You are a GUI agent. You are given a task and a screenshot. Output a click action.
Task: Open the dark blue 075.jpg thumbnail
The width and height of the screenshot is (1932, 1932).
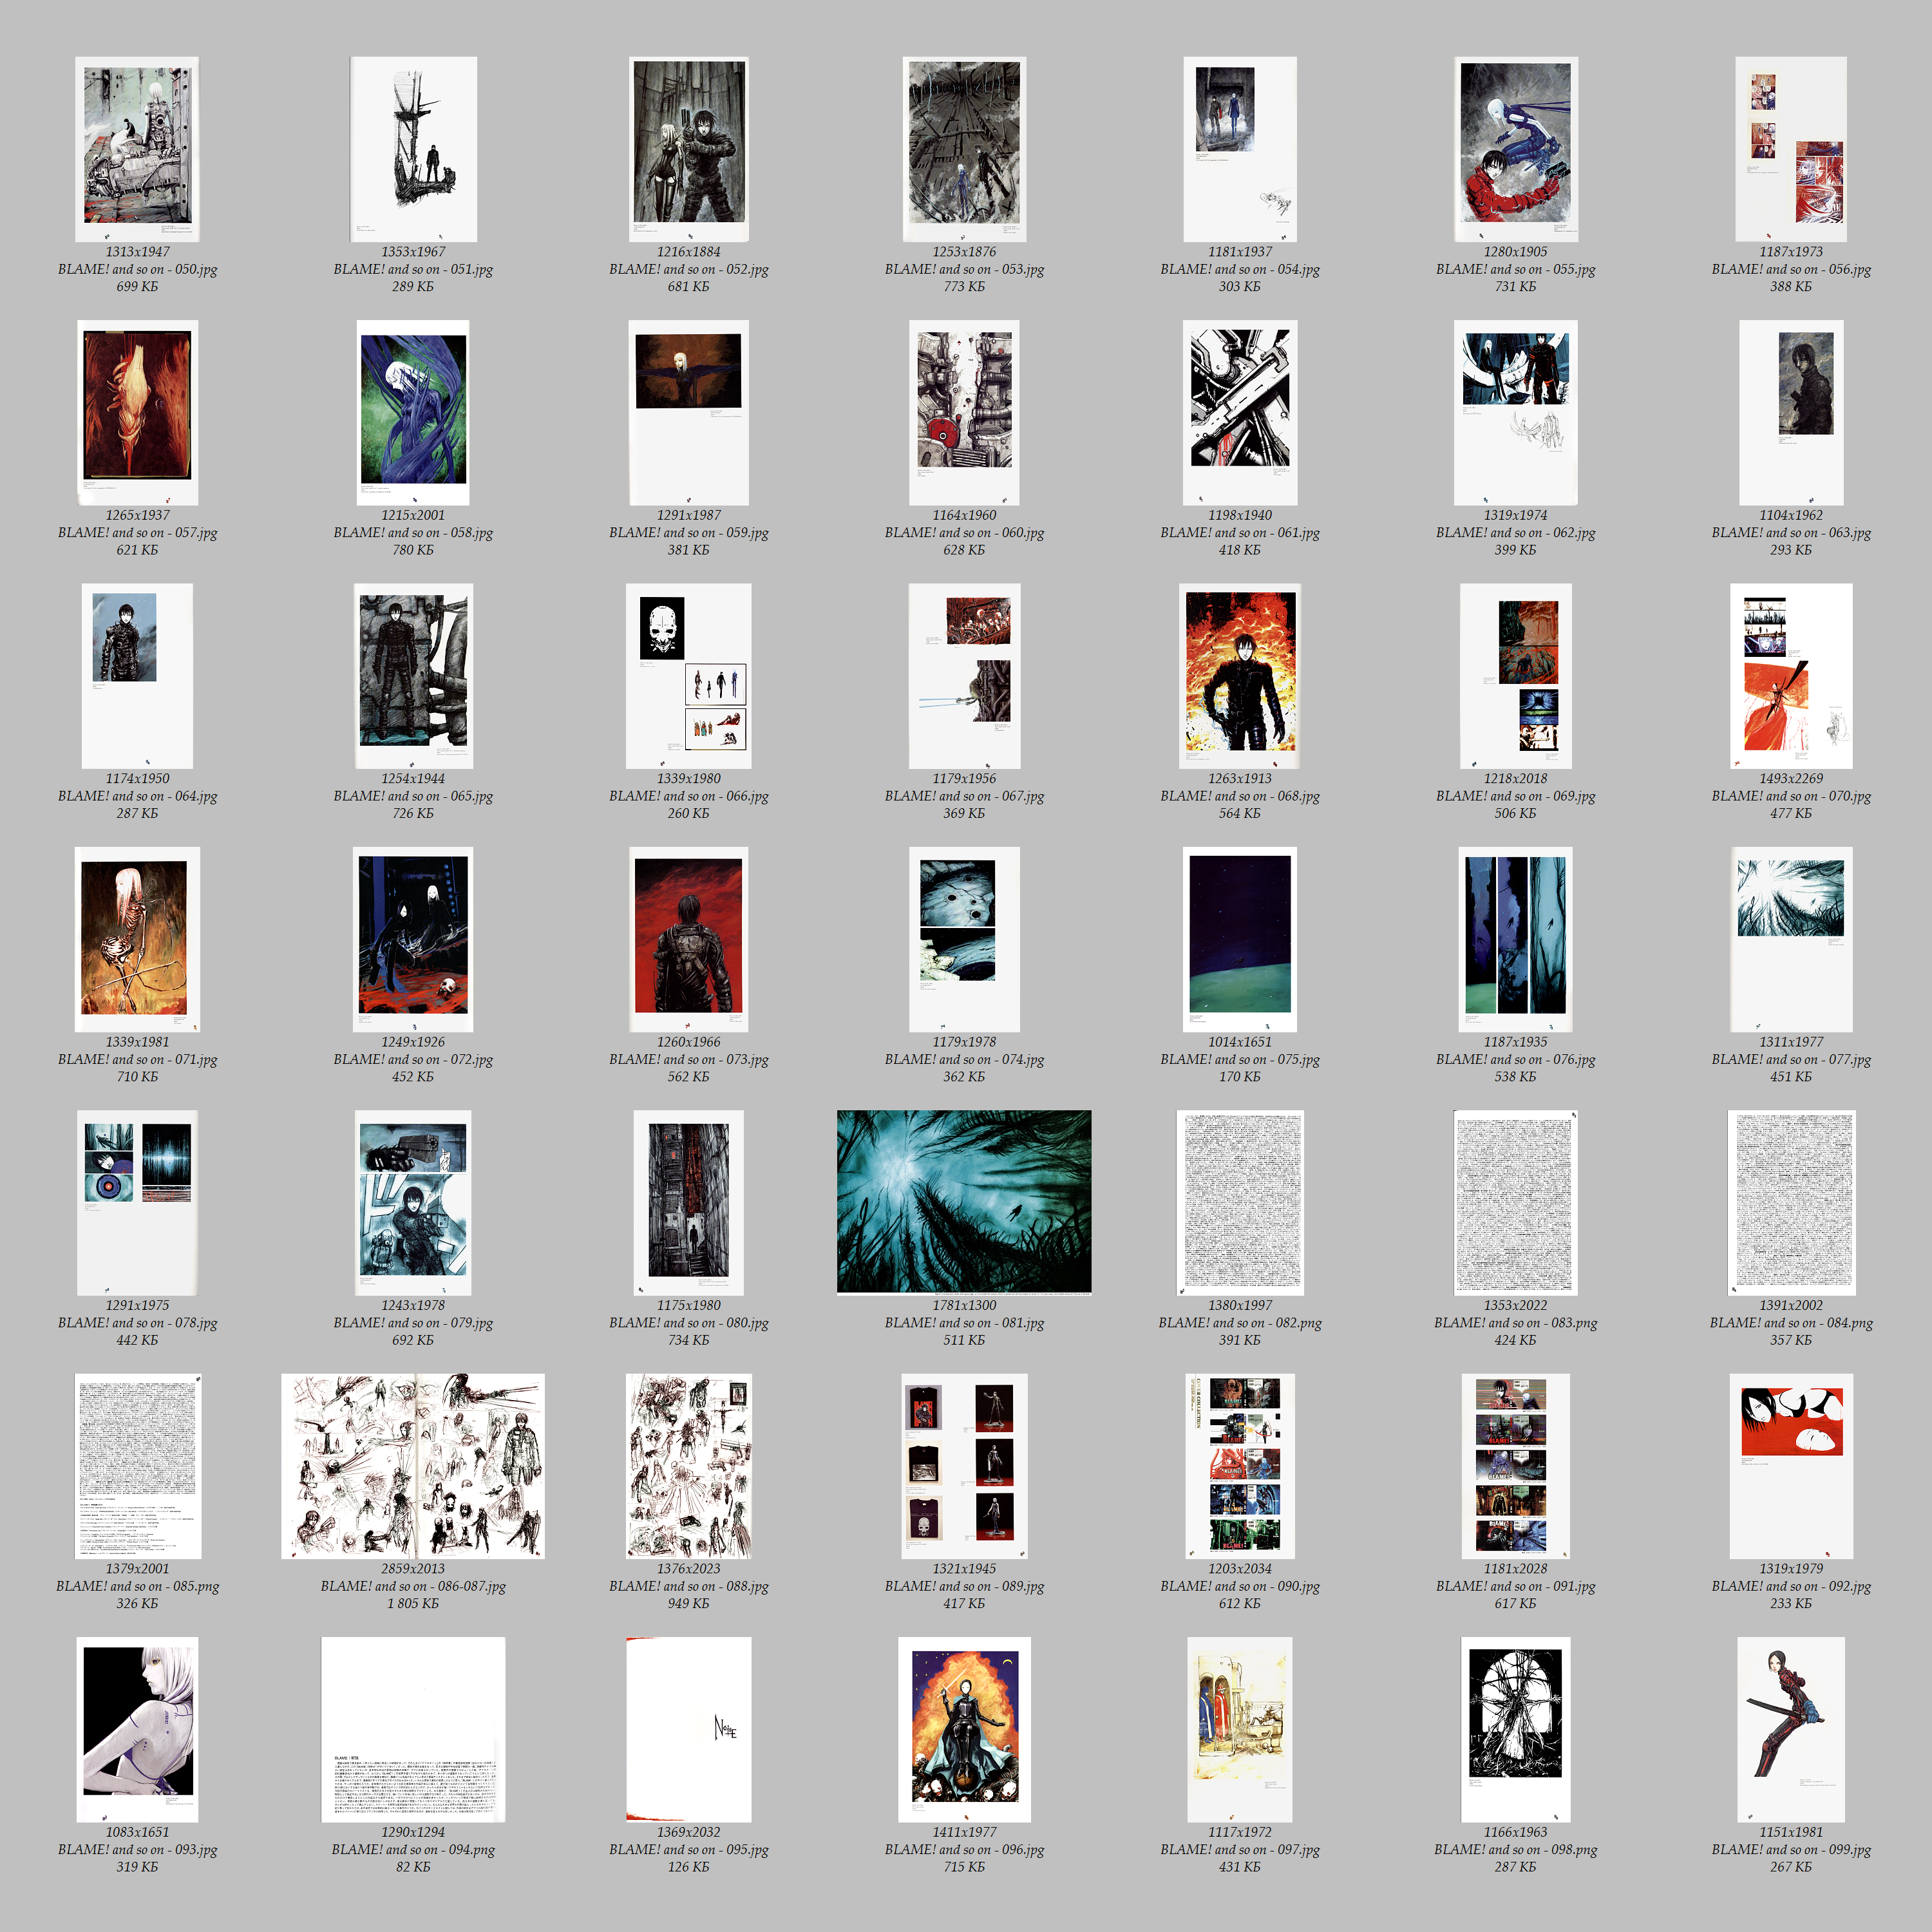coord(1240,939)
